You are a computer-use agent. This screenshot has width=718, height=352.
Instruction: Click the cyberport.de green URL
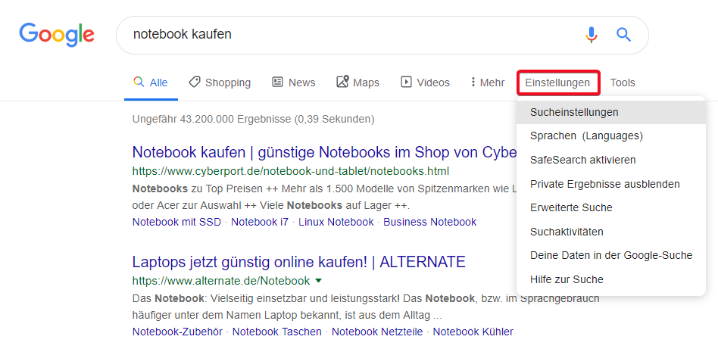(x=290, y=171)
